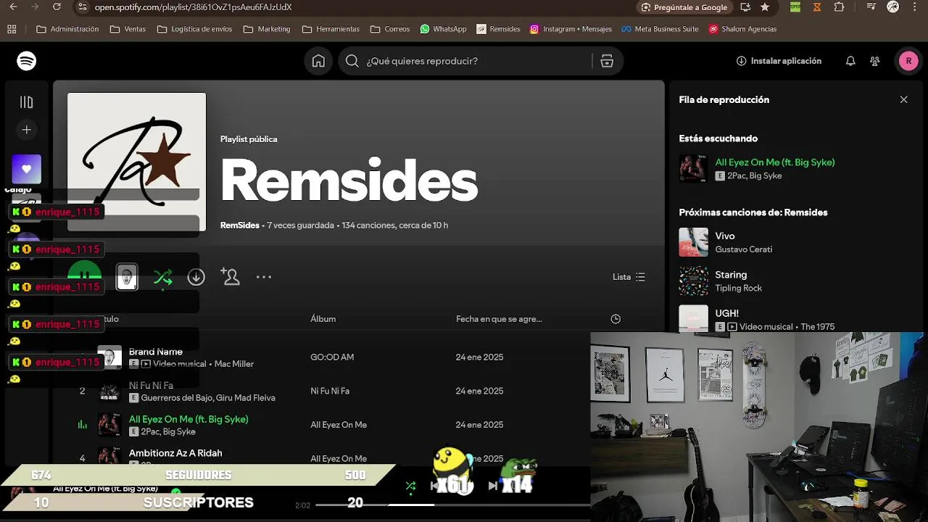
Task: Open notifications bell in Spotify
Action: 850,61
